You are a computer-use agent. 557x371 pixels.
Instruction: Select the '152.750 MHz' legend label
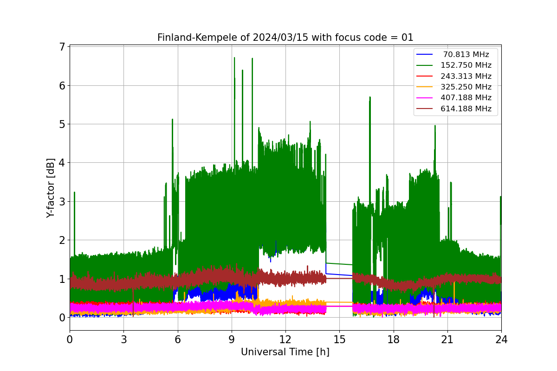pyautogui.click(x=466, y=65)
